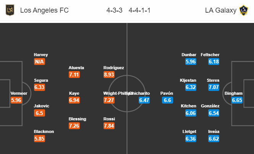Click Insúa's 6.62 rating badge
Screen dimensions: 254x154
214,139
